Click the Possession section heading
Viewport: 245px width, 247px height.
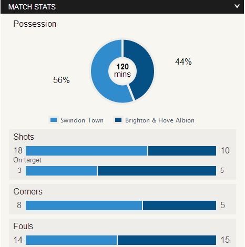click(x=35, y=24)
